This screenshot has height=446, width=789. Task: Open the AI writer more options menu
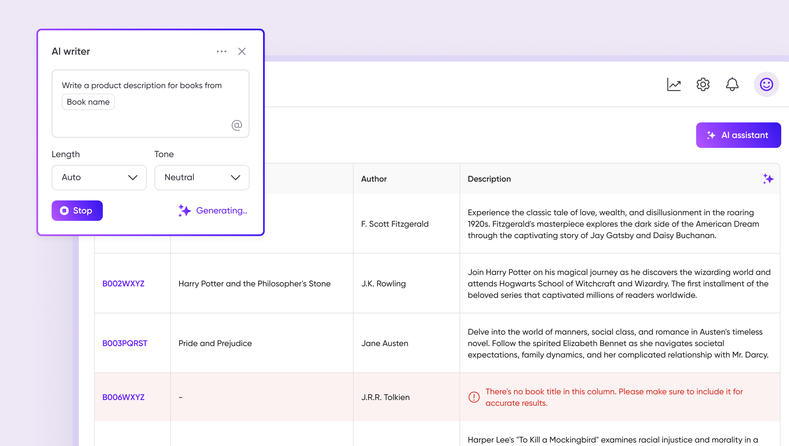[x=222, y=52]
